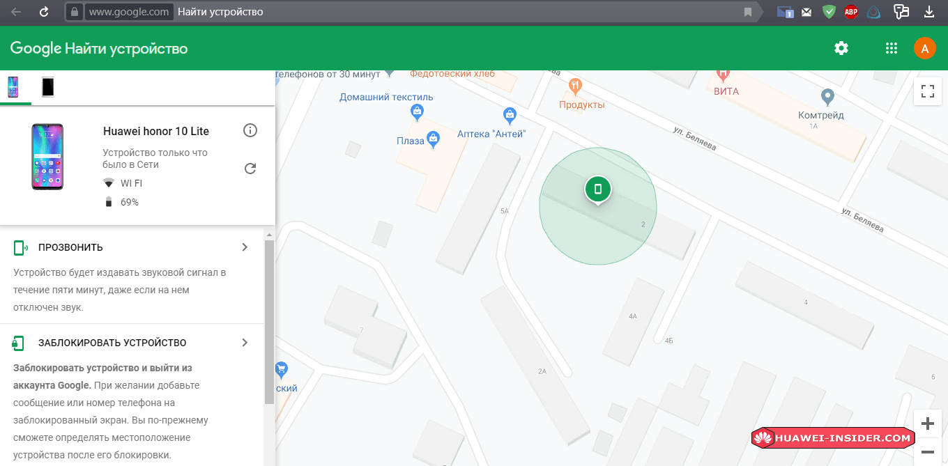Click the browser reload button
The height and width of the screenshot is (466, 948).
pyautogui.click(x=44, y=12)
